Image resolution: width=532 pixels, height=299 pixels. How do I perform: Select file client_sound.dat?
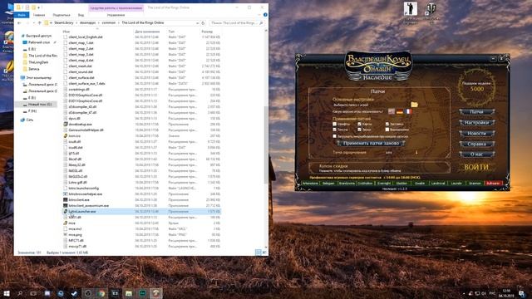click(x=81, y=72)
